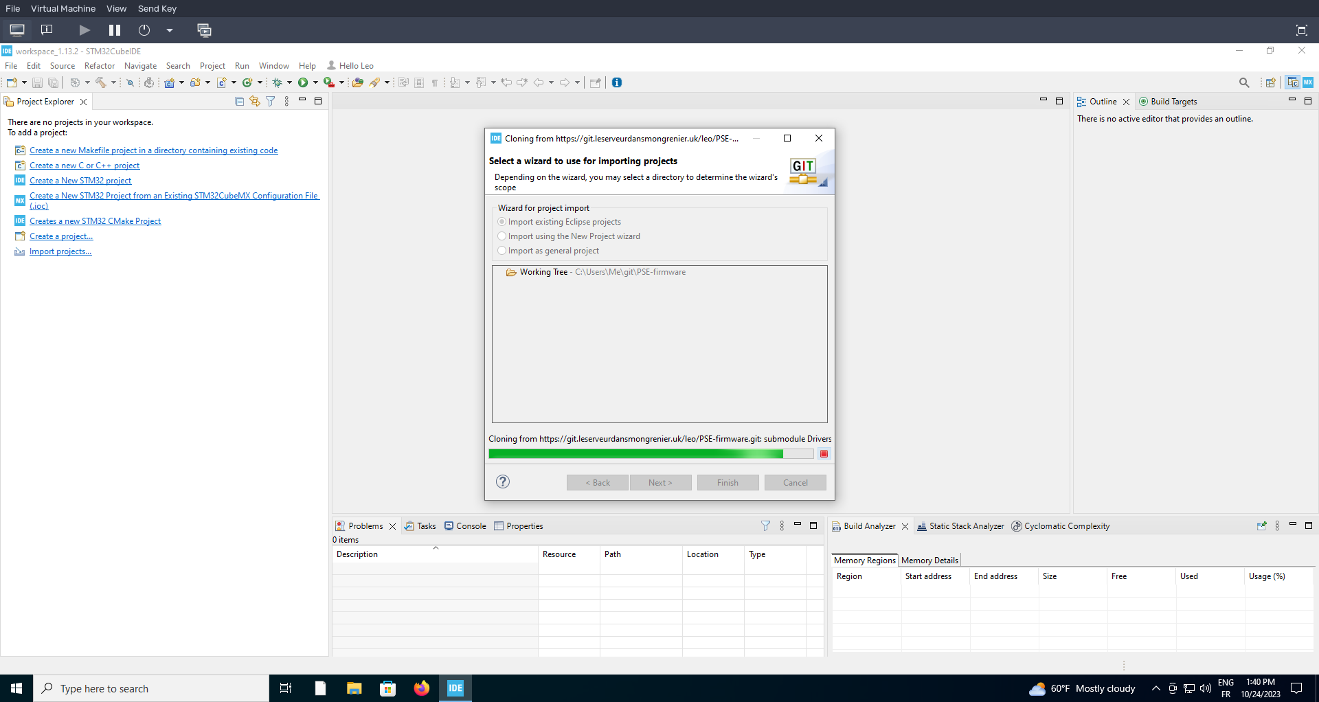Click the Search magnifier icon in toolbar
This screenshot has height=702, width=1319.
click(1244, 82)
